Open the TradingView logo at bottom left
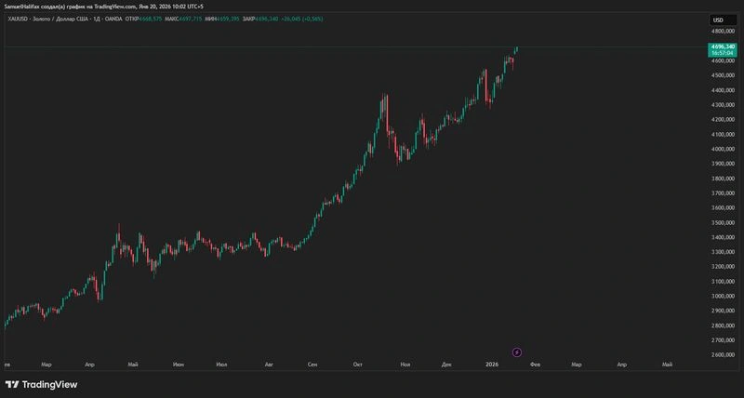 point(41,384)
